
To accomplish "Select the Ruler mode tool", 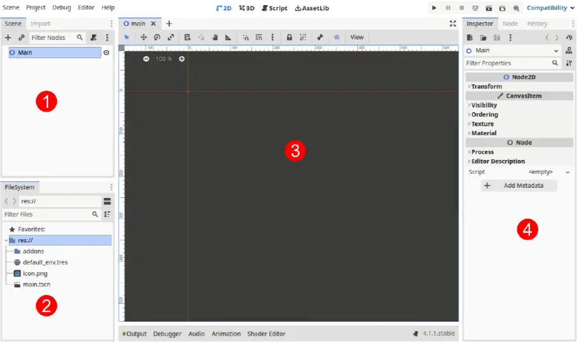I will [228, 37].
